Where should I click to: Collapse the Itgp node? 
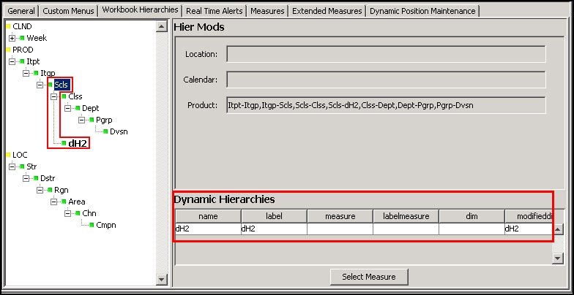pos(26,73)
